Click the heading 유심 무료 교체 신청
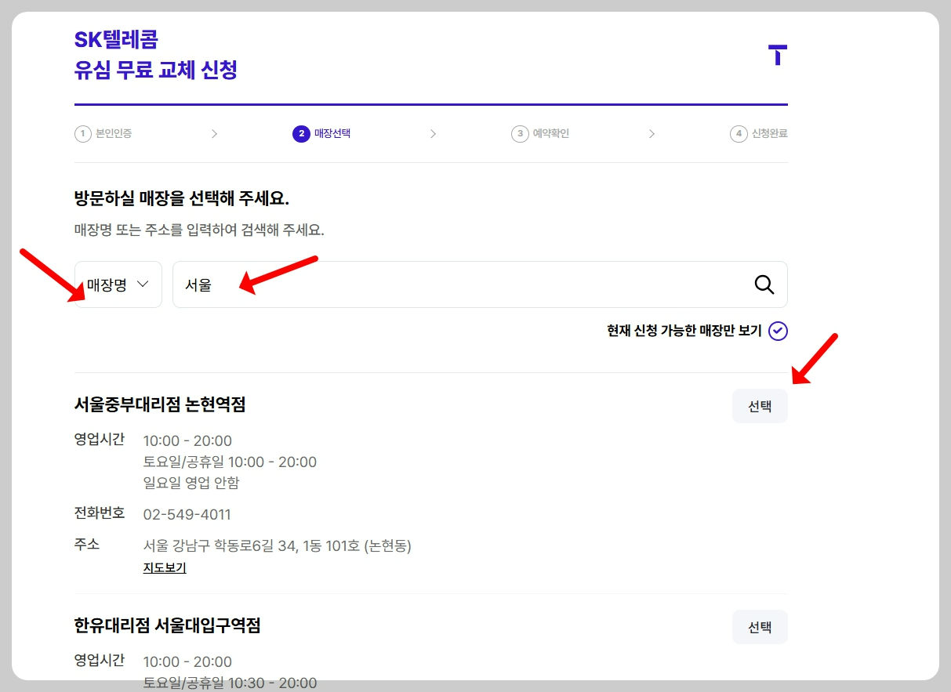 coord(155,71)
